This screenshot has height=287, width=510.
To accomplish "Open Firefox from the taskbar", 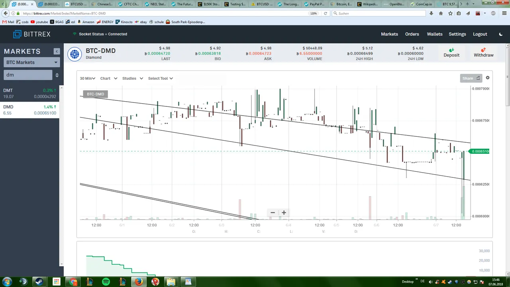I will [139, 281].
